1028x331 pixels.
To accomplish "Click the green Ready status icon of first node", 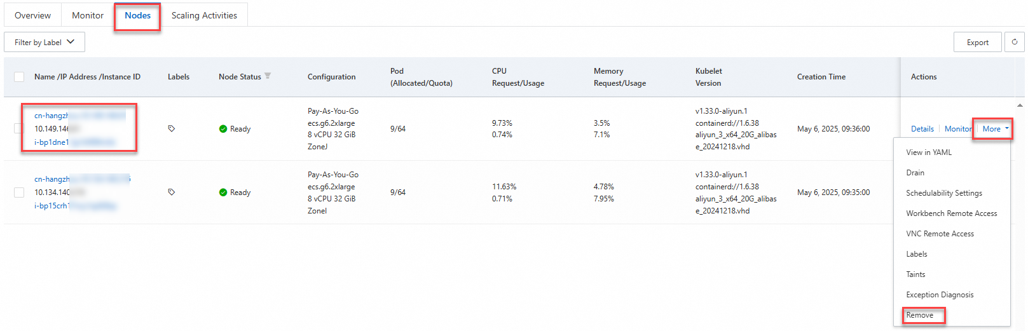I will (223, 129).
